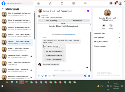Open the Windows notification center
The height and width of the screenshot is (92, 125).
point(122,86)
